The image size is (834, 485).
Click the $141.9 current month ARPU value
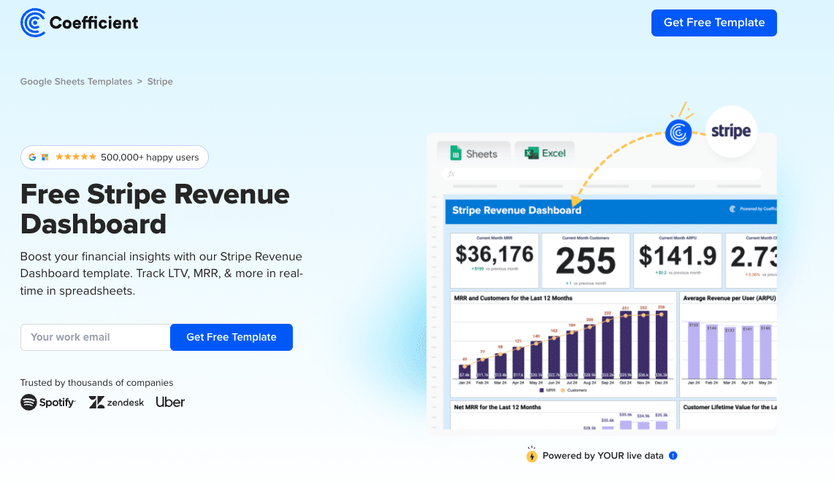pyautogui.click(x=678, y=257)
